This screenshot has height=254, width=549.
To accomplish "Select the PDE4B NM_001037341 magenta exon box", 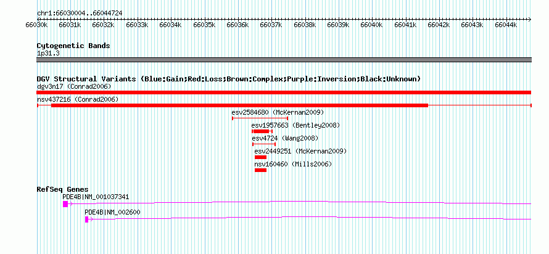I will pyautogui.click(x=65, y=204).
